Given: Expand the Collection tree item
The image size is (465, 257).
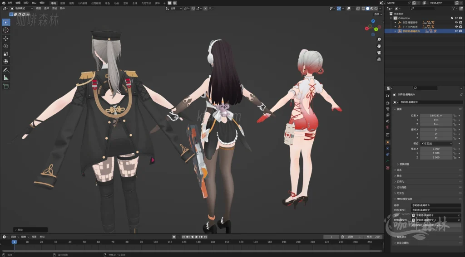Looking at the screenshot, I should [391, 18].
